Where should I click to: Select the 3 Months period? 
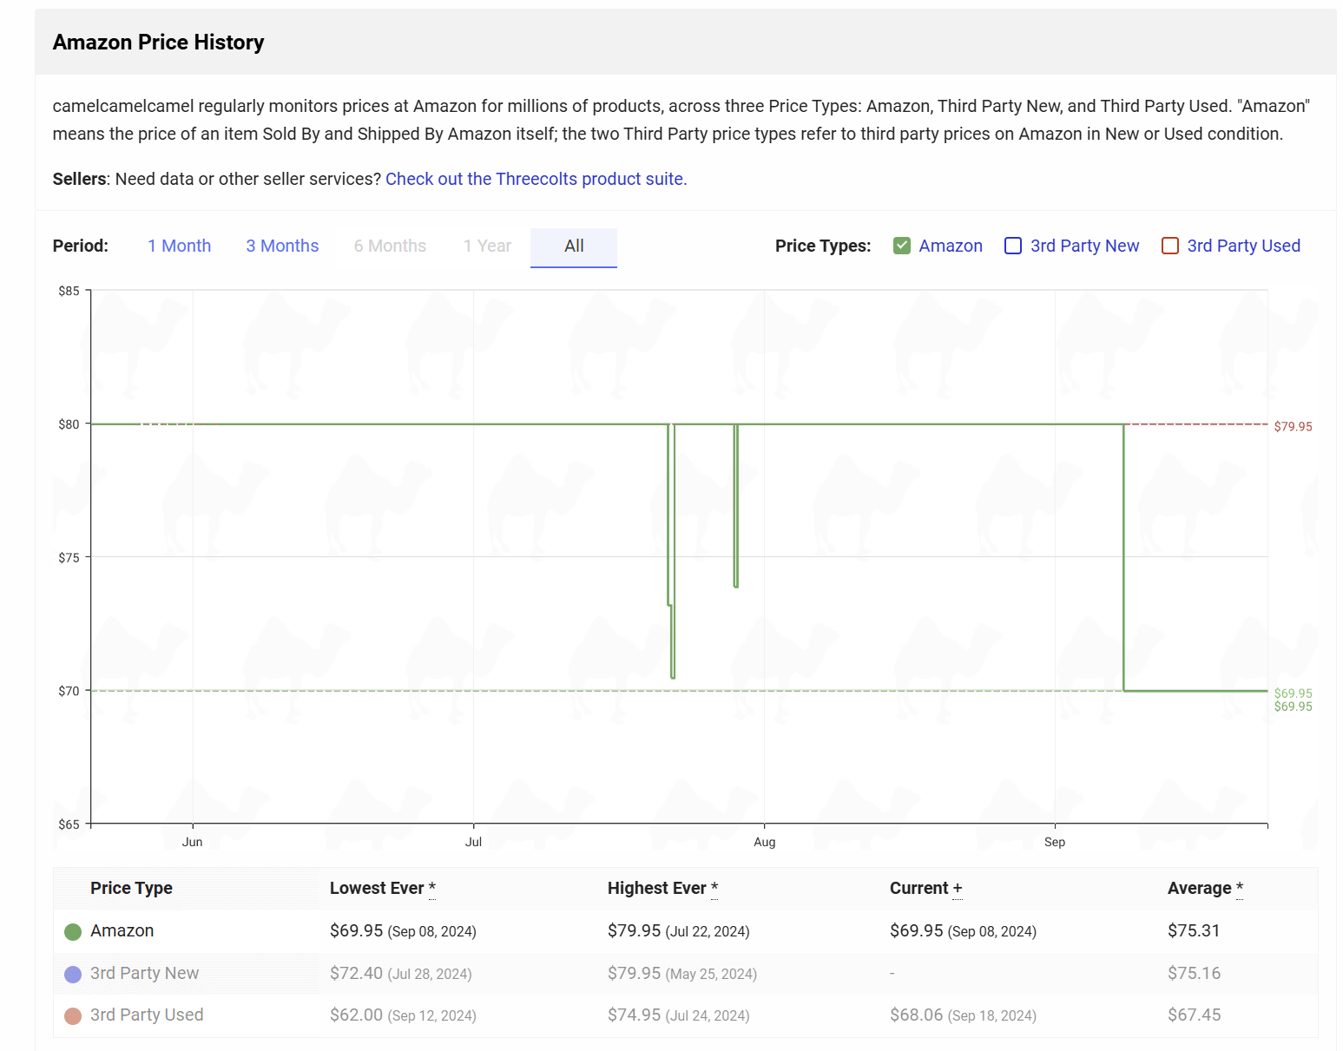[x=282, y=246]
